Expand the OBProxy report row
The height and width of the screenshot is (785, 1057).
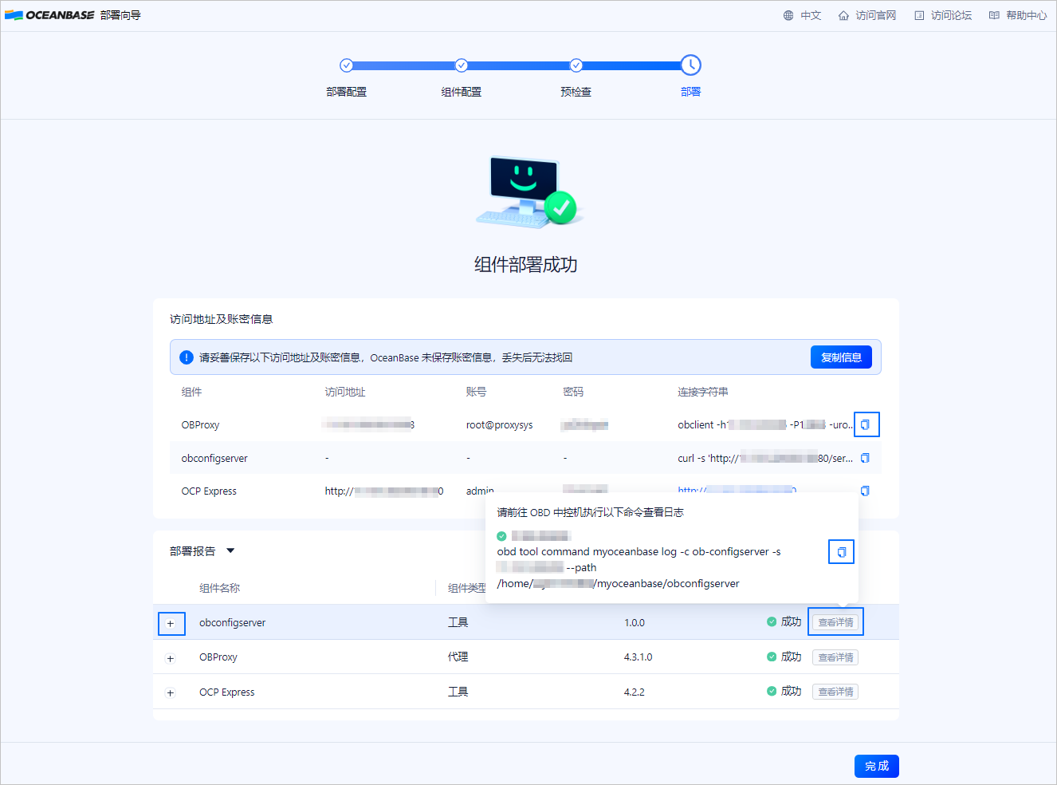point(171,658)
